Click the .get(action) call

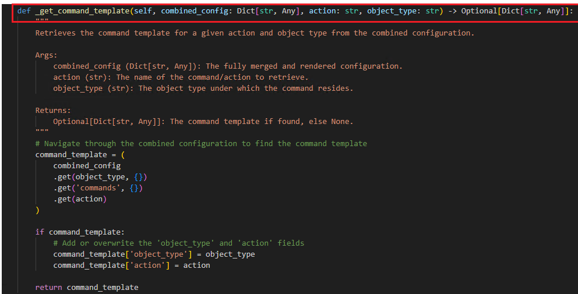[80, 199]
